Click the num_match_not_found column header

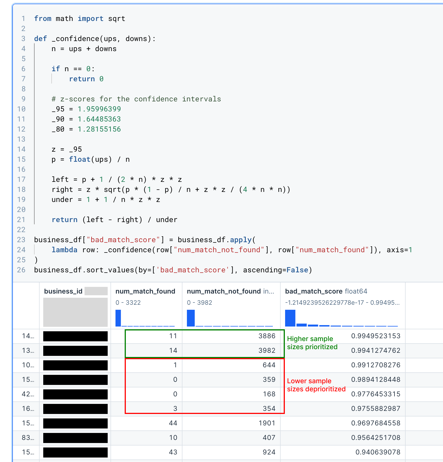(x=224, y=291)
